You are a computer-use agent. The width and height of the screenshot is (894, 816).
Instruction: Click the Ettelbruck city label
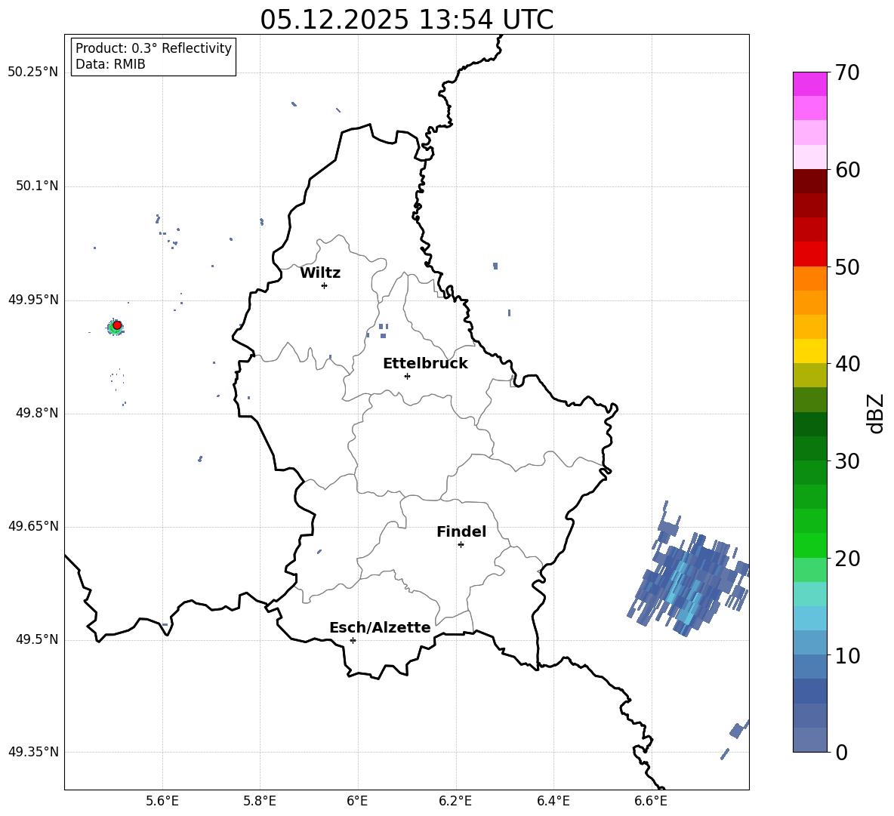pyautogui.click(x=425, y=364)
